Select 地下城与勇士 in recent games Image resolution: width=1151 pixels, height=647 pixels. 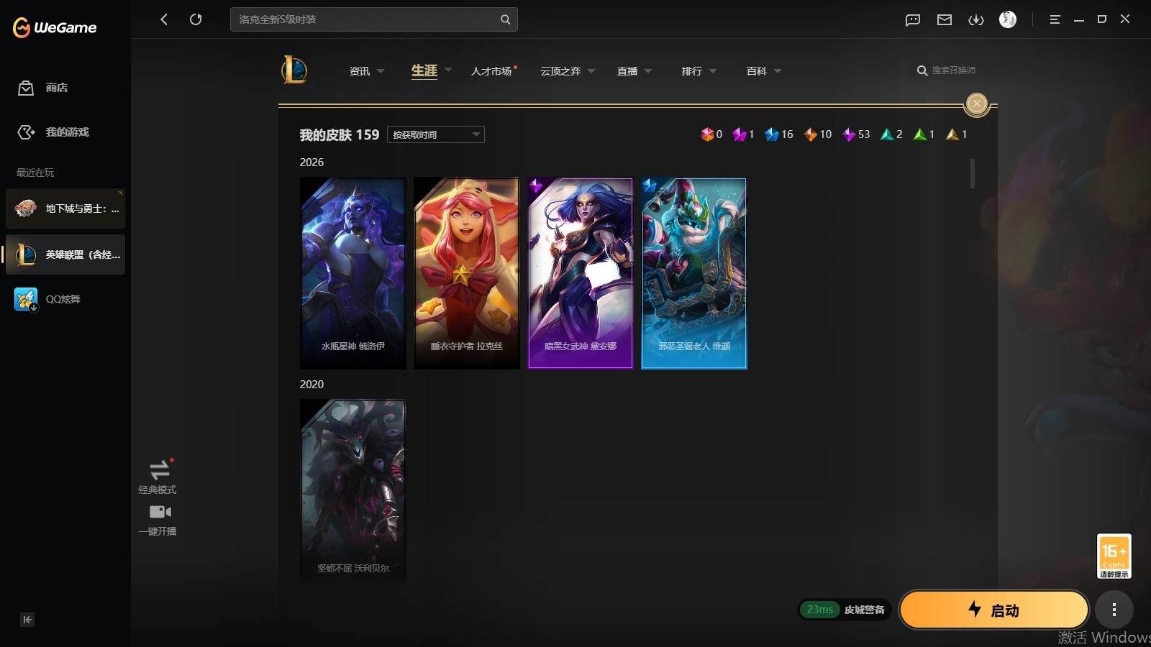pos(65,208)
